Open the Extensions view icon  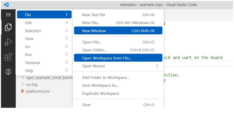pos(8,57)
